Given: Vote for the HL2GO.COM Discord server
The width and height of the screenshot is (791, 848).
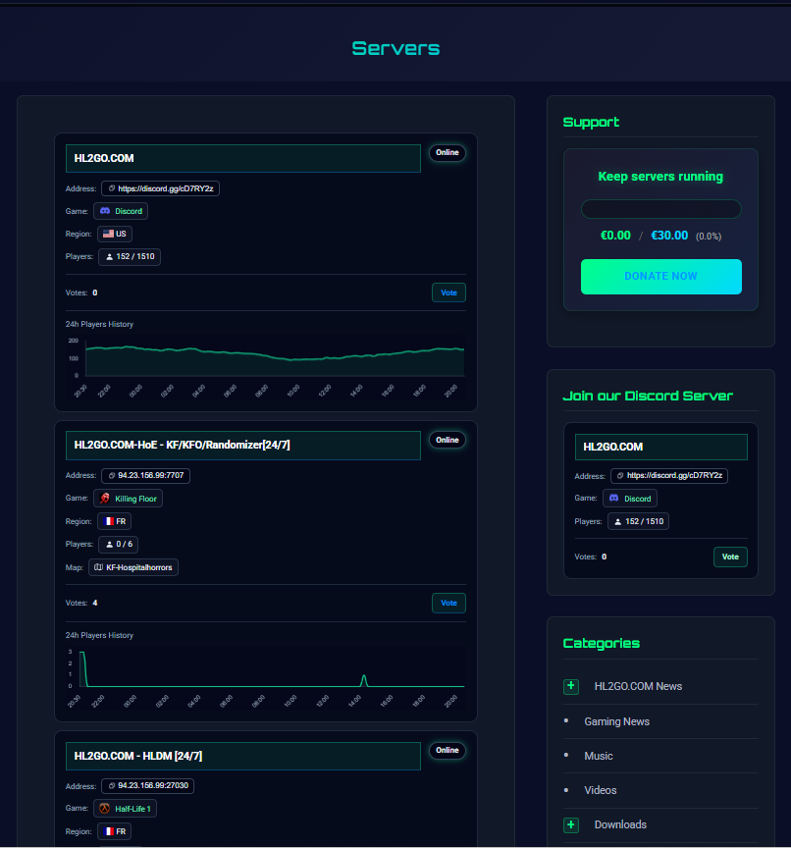Looking at the screenshot, I should coord(448,292).
